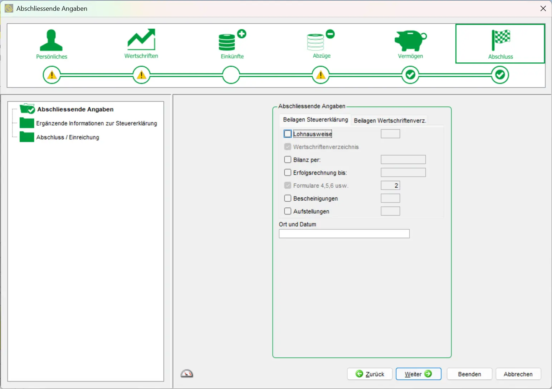Enable the Lohnausweise checkbox
This screenshot has width=552, height=389.
click(288, 134)
